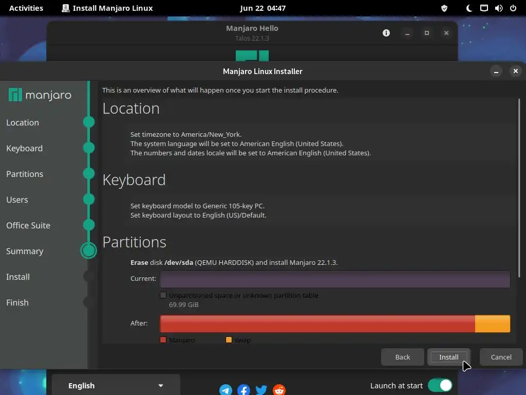Minimize the Manjaro Hello window
The image size is (526, 395).
407,33
